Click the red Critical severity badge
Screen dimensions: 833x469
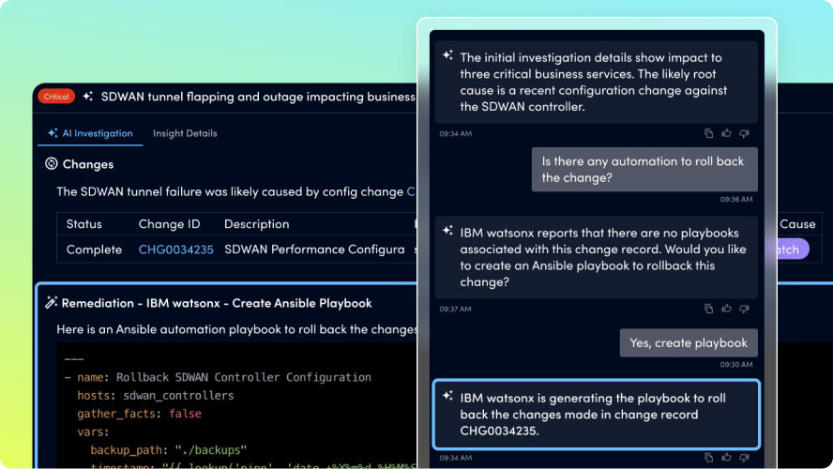56,96
